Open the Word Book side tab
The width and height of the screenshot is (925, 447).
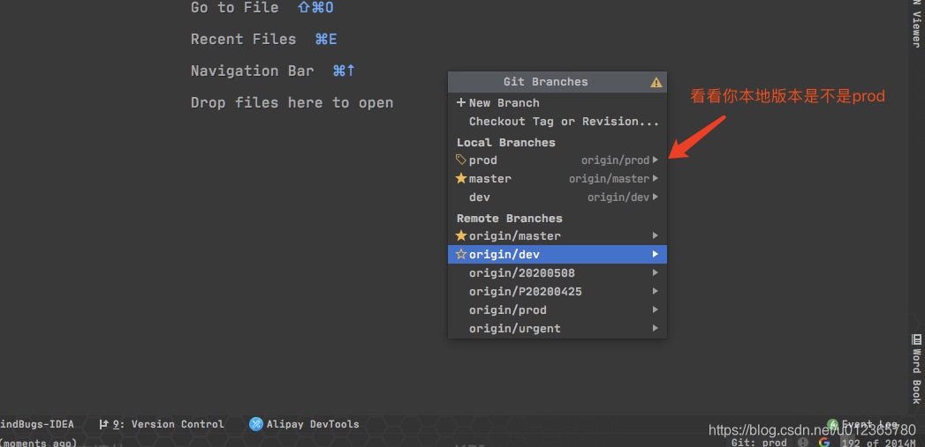coord(916,369)
